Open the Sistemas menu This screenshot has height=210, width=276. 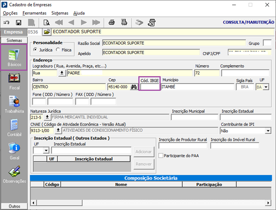pos(60,13)
